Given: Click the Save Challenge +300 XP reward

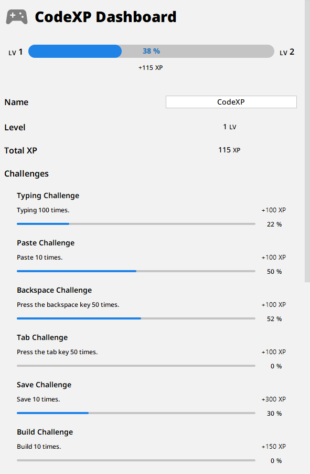Looking at the screenshot, I should [x=273, y=399].
